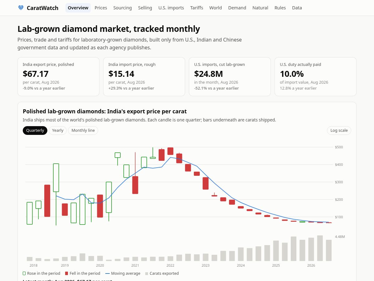Switch chart to Yearly view
The height and width of the screenshot is (281, 374).
pos(58,131)
